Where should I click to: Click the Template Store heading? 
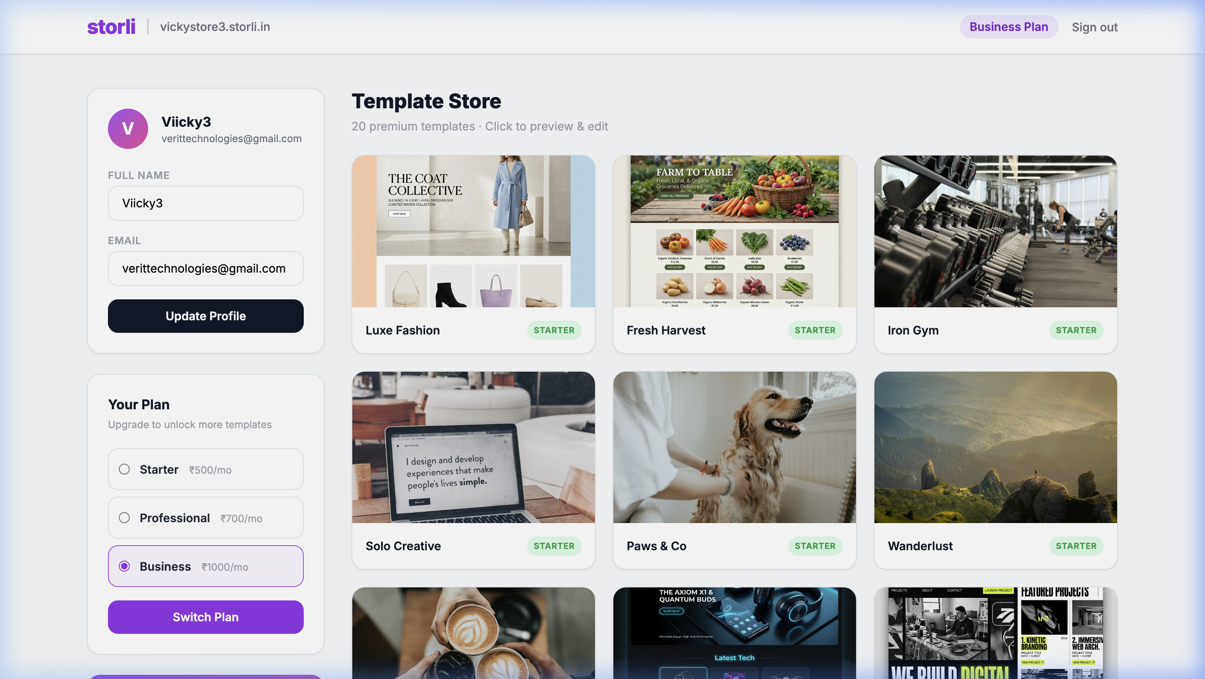click(426, 102)
